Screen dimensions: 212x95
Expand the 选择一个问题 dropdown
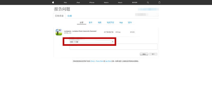click(x=91, y=42)
